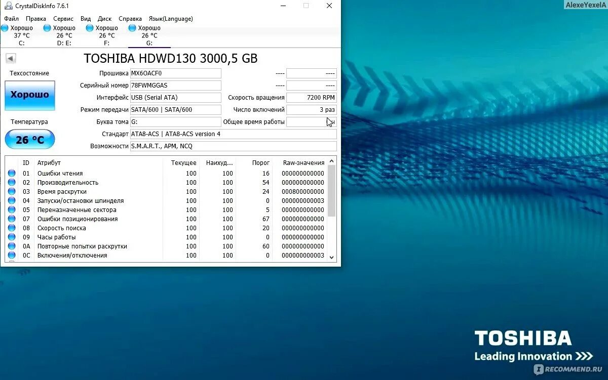Open the Файл menu

[11, 19]
